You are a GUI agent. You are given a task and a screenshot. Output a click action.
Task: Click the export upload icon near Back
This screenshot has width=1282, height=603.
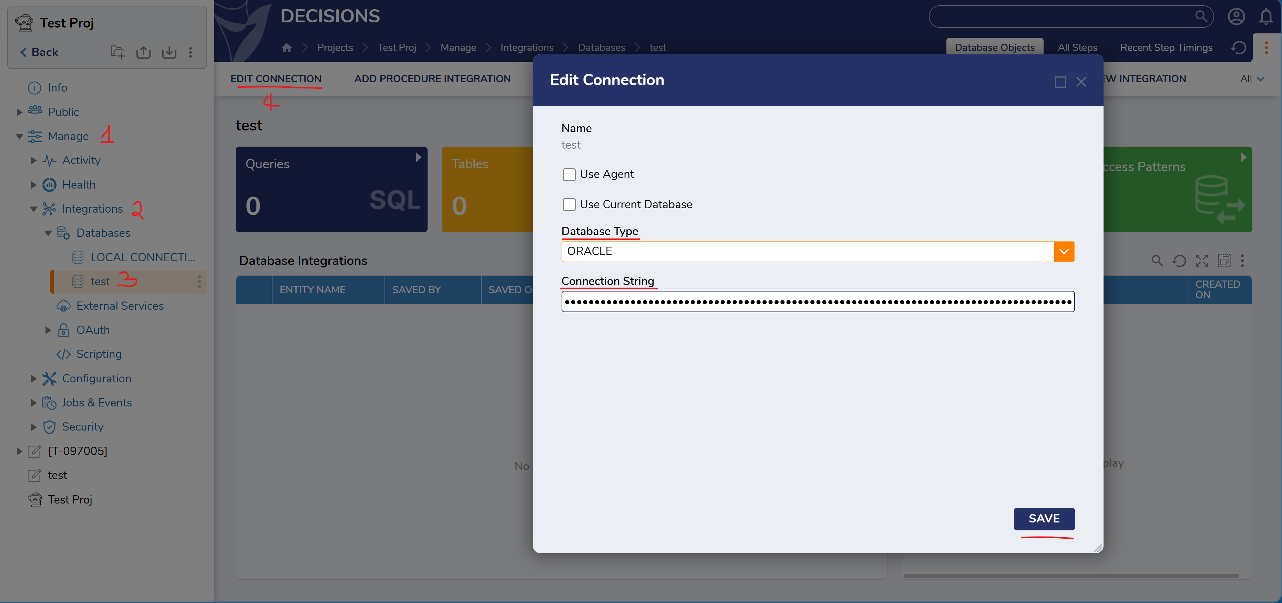(143, 52)
